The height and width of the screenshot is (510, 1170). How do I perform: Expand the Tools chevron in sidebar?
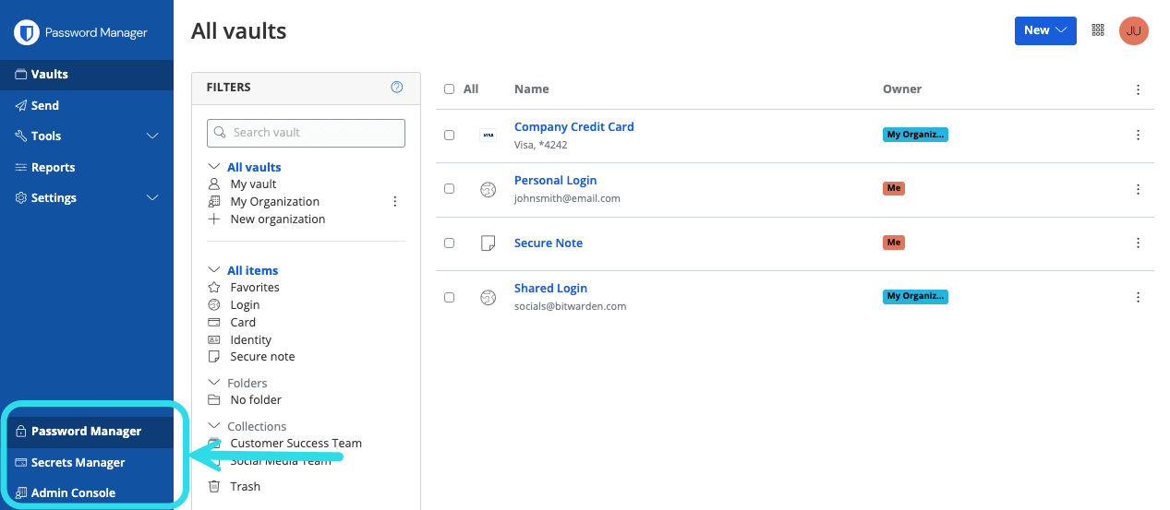153,136
